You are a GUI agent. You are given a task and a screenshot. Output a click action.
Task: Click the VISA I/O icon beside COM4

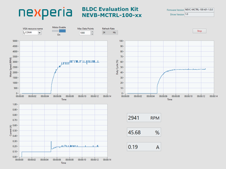[x=24, y=33]
